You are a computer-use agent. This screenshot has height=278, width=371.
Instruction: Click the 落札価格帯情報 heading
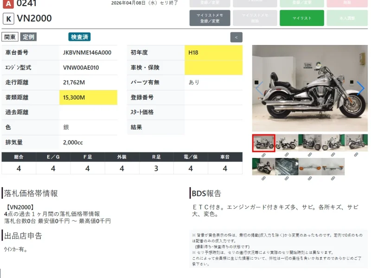tap(31, 193)
